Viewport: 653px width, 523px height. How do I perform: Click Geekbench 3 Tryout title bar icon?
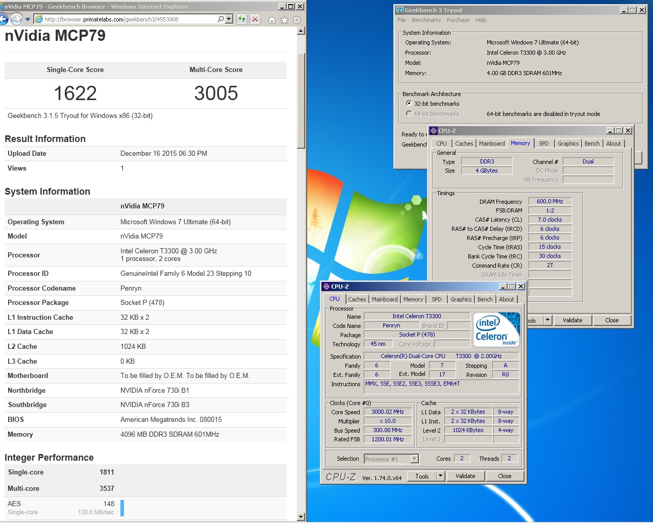[400, 10]
